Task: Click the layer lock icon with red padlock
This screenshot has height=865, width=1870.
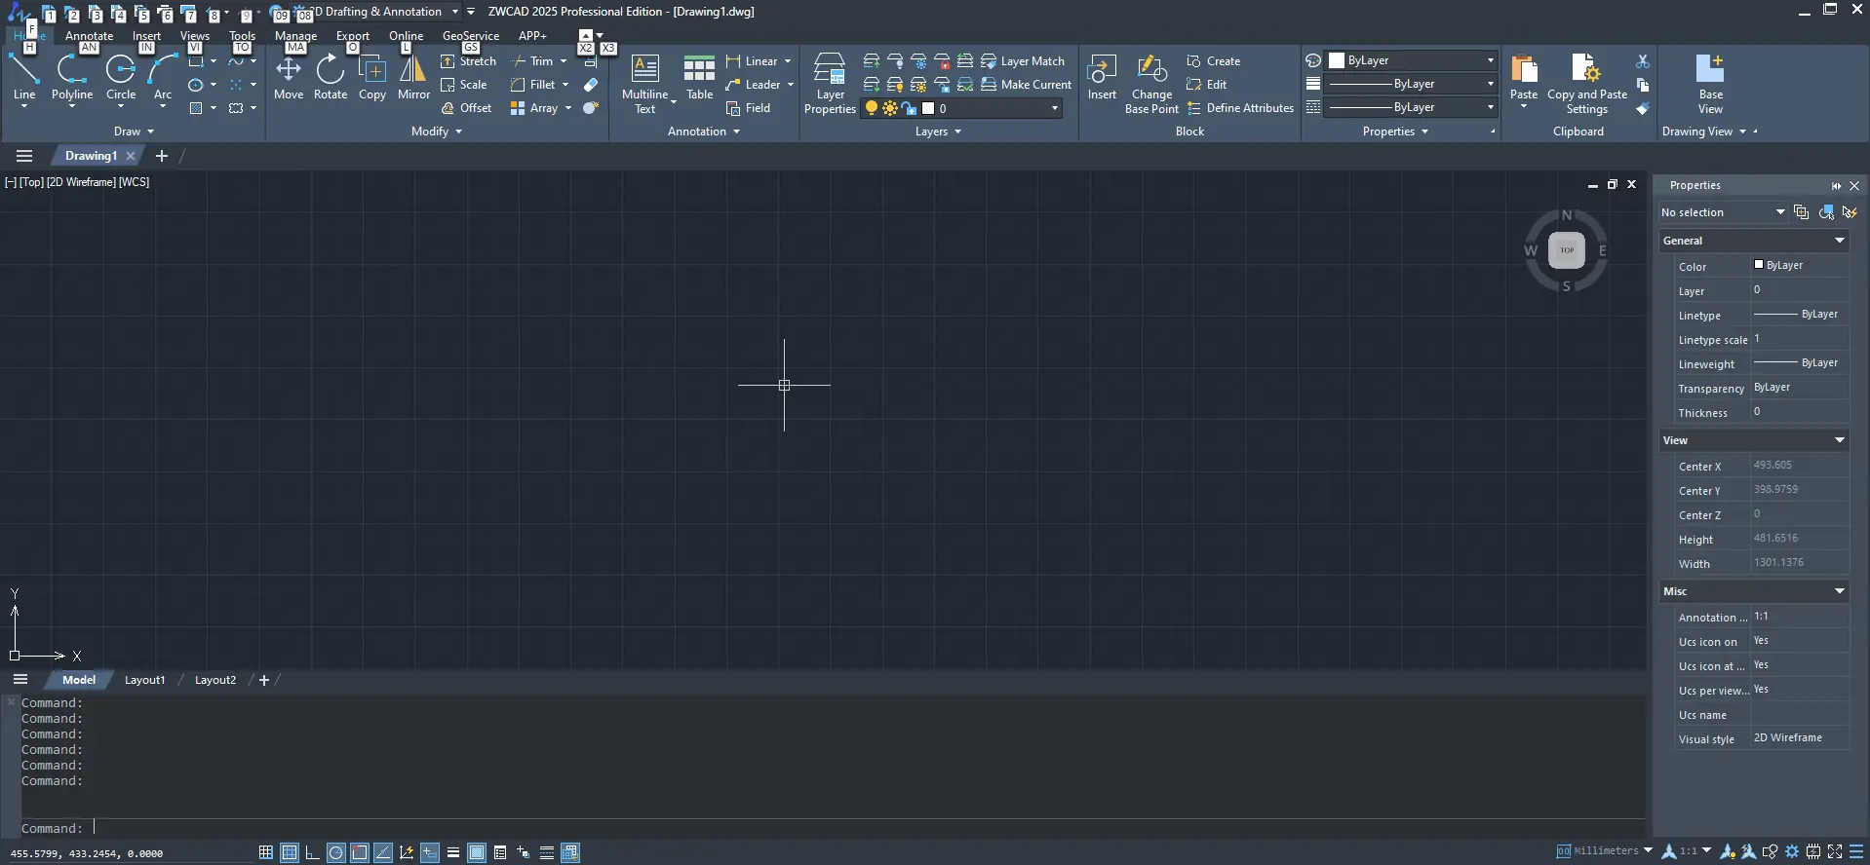Action: 942,61
